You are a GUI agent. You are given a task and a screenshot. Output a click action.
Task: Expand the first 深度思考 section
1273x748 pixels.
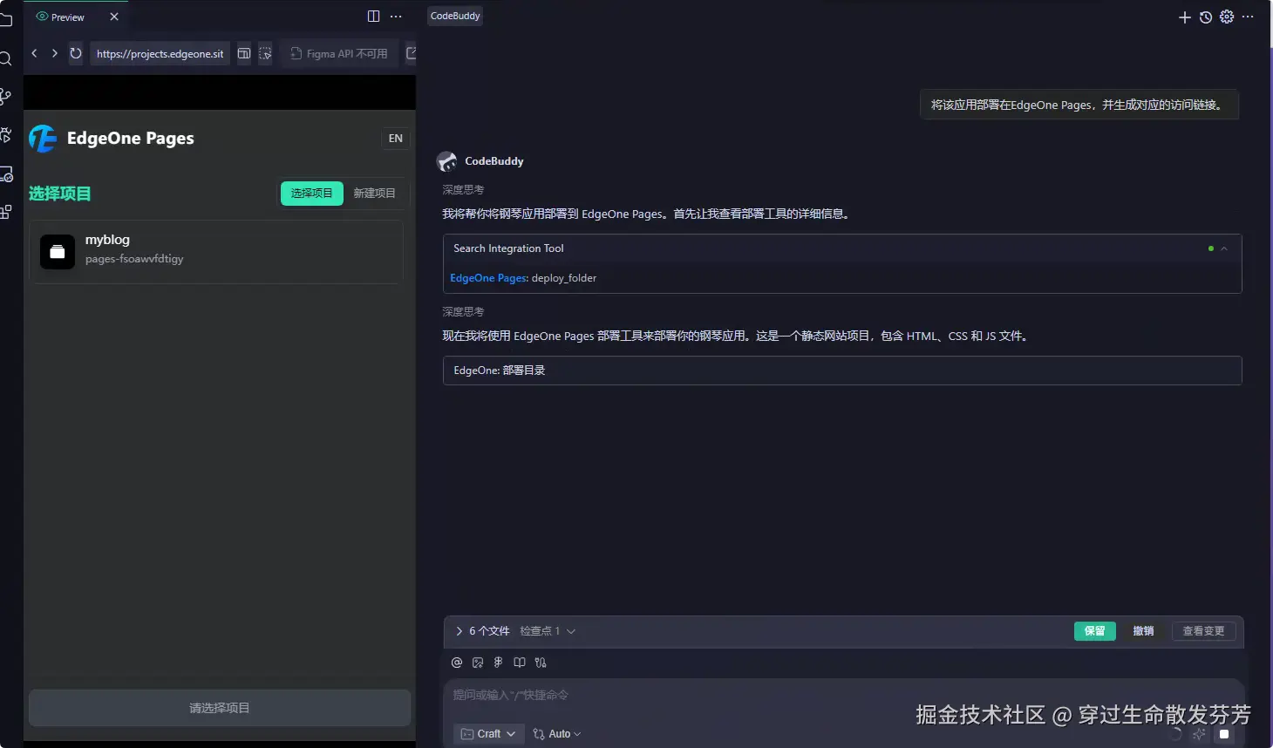point(463,190)
